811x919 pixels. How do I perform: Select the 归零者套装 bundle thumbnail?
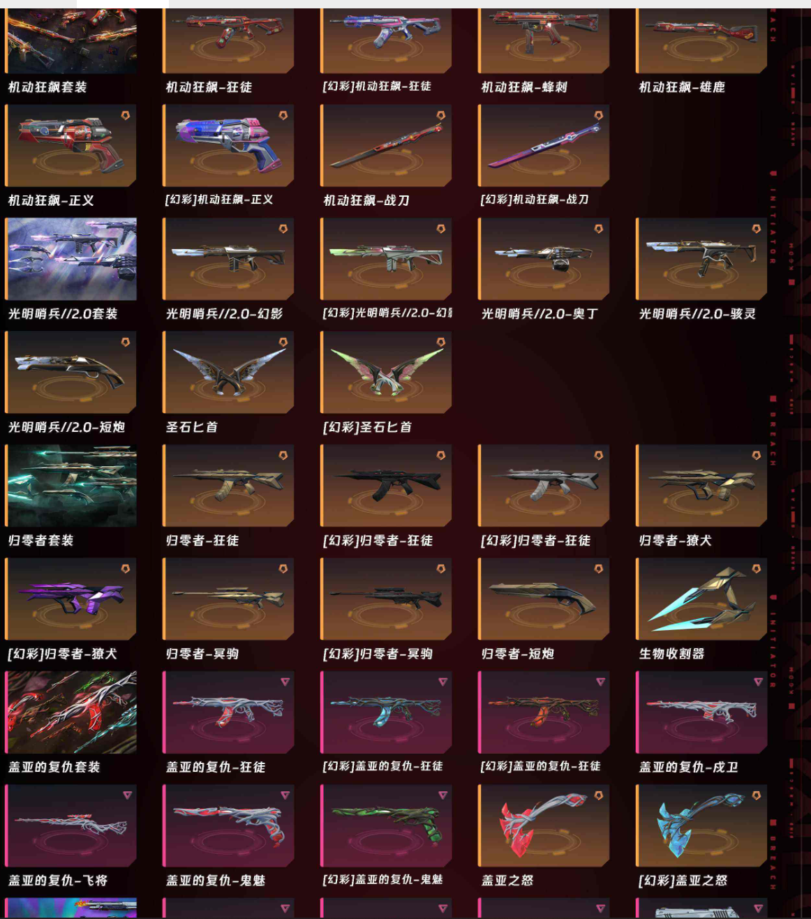pyautogui.click(x=71, y=486)
